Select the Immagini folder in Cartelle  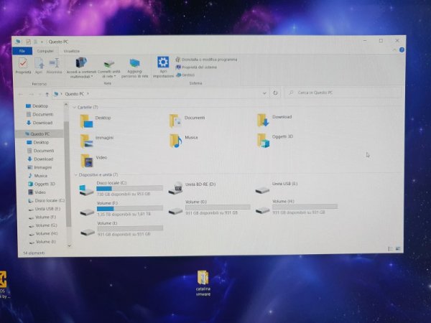(97, 141)
